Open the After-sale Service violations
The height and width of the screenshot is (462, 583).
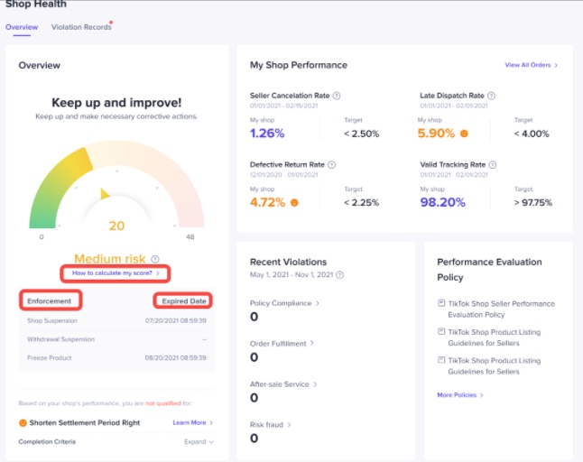282,383
